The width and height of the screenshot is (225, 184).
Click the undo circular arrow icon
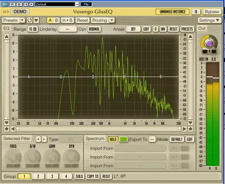click(29, 20)
